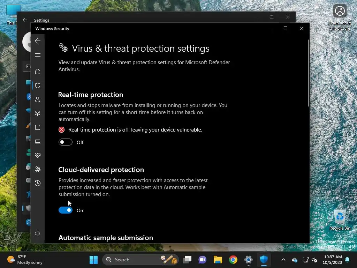Click back arrow in Settings window
Viewport: 357px width, 268px height.
click(25, 20)
